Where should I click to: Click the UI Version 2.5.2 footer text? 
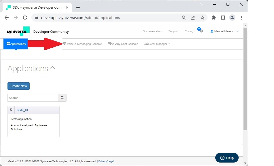click(x=14, y=161)
